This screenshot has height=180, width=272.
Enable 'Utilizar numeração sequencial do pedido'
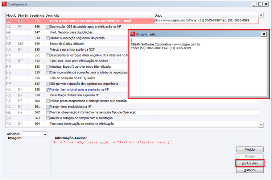48,38
